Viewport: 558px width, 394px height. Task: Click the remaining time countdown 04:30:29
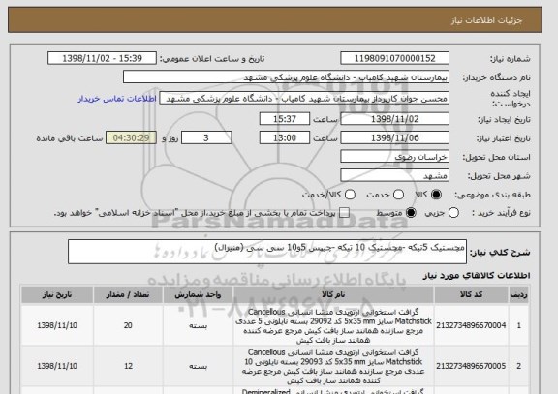pos(131,138)
